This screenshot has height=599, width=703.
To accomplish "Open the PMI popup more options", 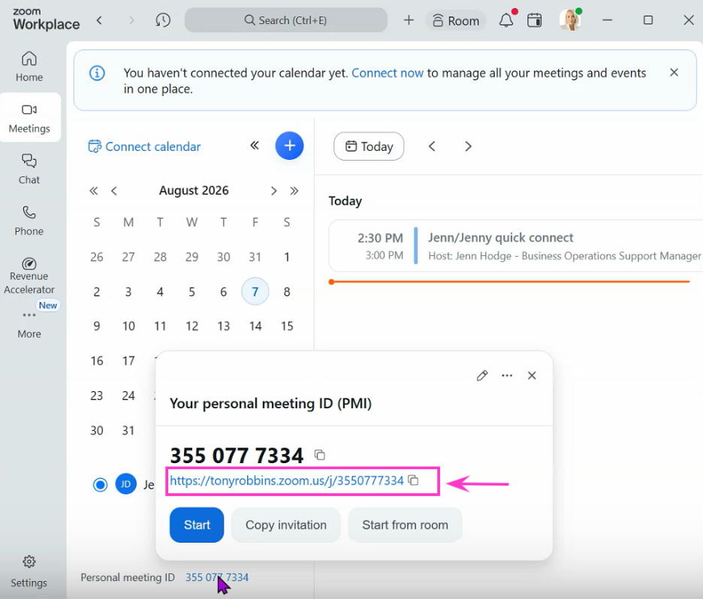I will 507,375.
